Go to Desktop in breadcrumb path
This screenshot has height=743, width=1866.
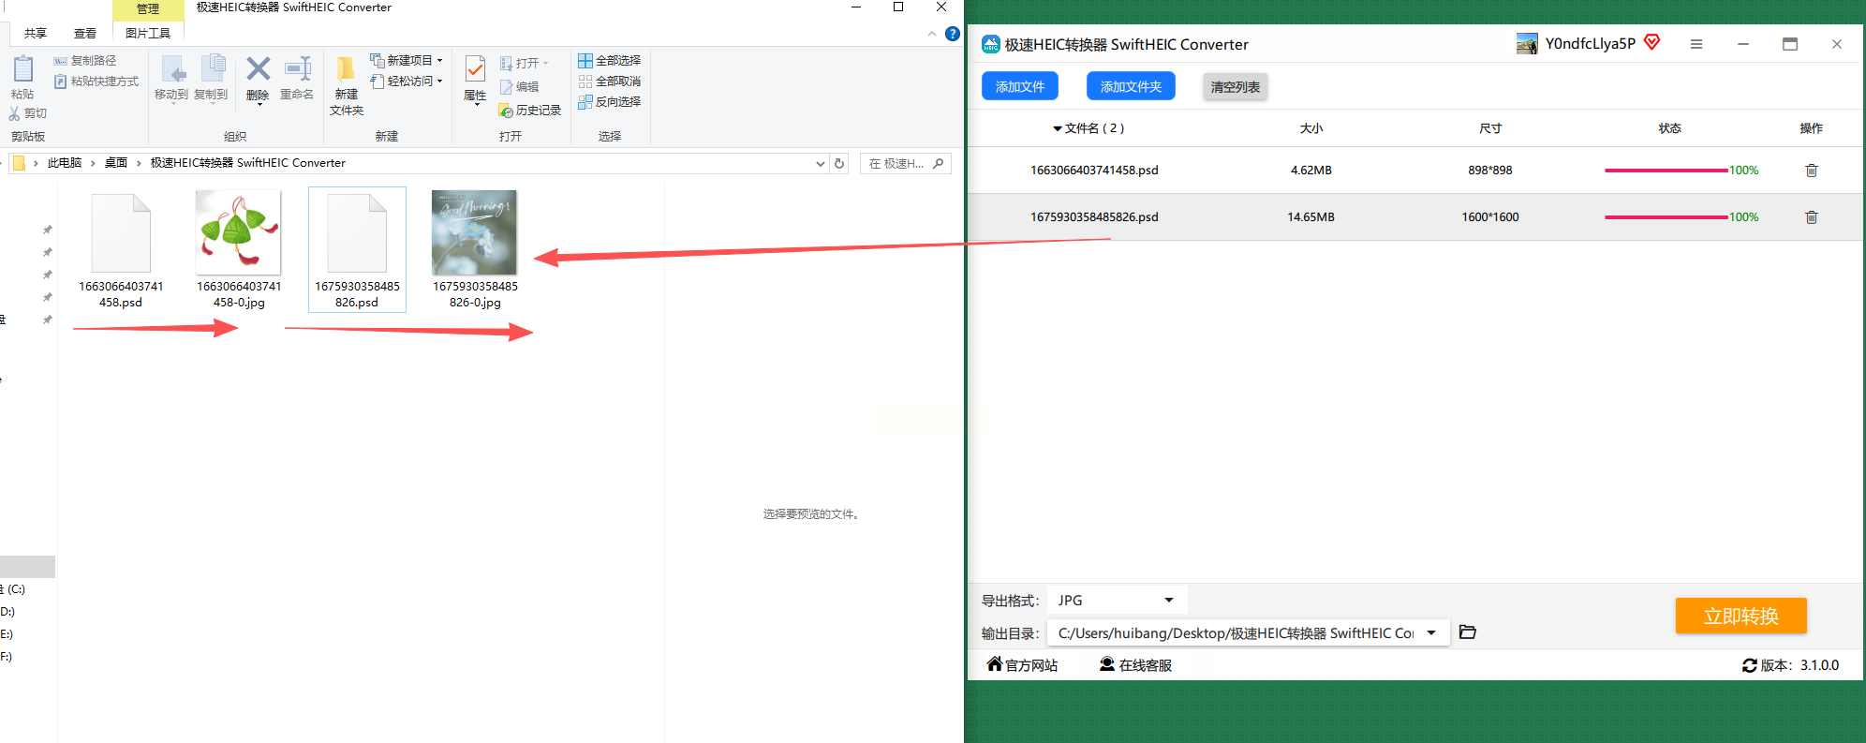coord(116,163)
